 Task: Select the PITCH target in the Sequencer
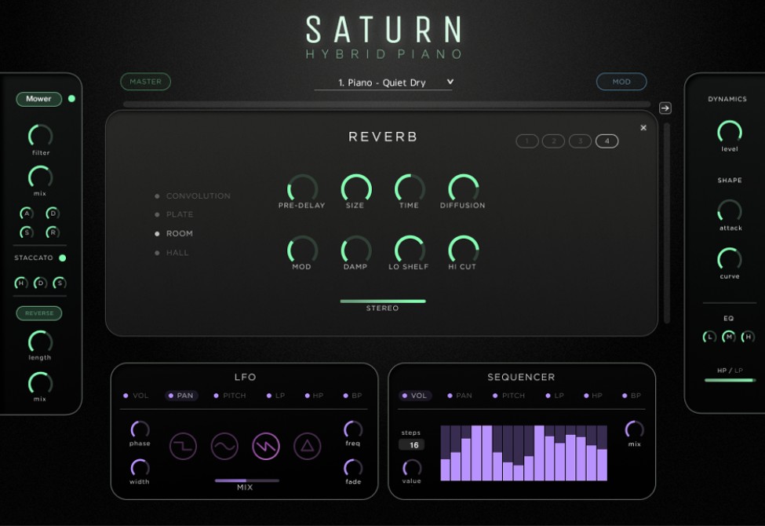(512, 396)
